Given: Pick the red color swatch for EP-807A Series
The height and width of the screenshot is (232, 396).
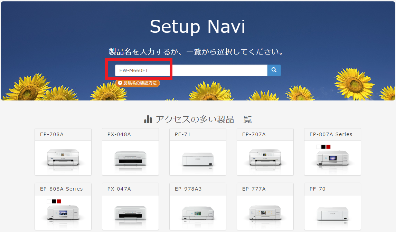Looking at the screenshot, I should click(328, 147).
